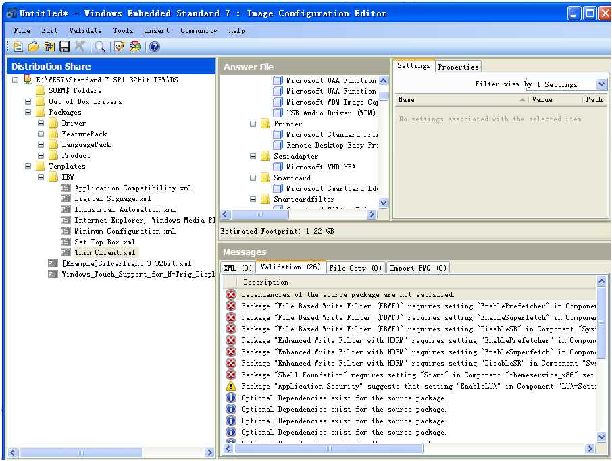
Task: Collapse the Scsiadapter node in Answer File
Action: point(253,156)
